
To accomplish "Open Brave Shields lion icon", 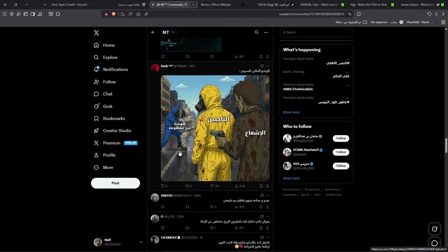I will [x=114, y=14].
